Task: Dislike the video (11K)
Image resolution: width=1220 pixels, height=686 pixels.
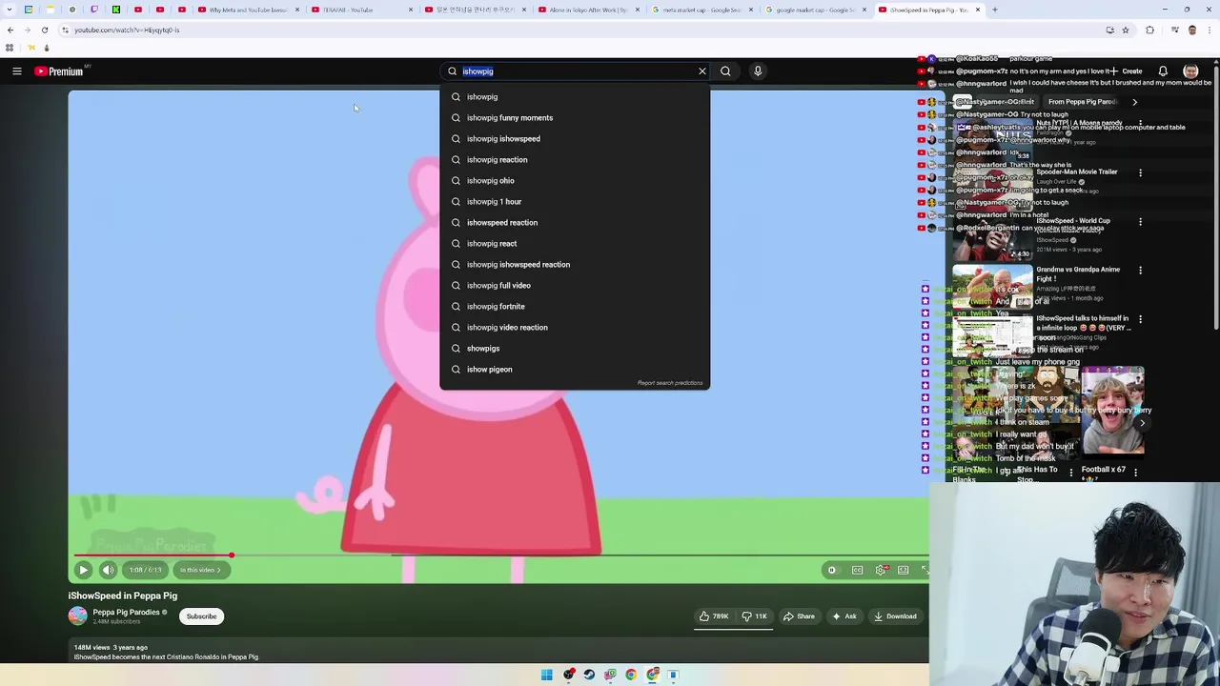Action: [755, 616]
